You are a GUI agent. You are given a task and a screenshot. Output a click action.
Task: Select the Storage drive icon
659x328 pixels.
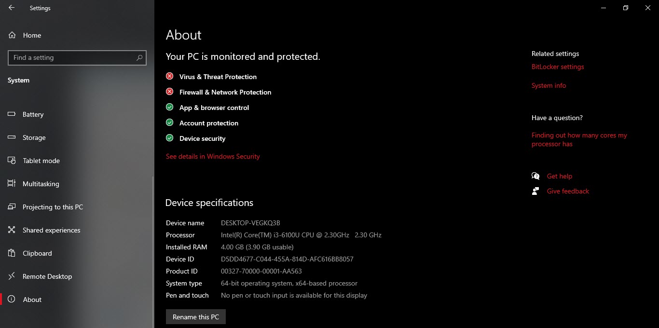(x=12, y=137)
